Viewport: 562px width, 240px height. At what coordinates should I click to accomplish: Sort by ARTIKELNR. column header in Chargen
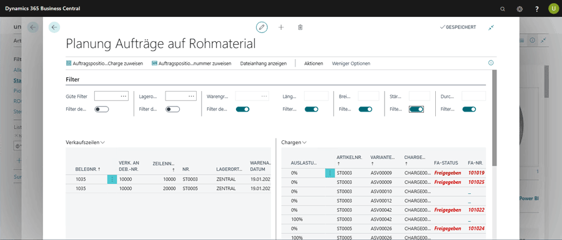tap(349, 160)
